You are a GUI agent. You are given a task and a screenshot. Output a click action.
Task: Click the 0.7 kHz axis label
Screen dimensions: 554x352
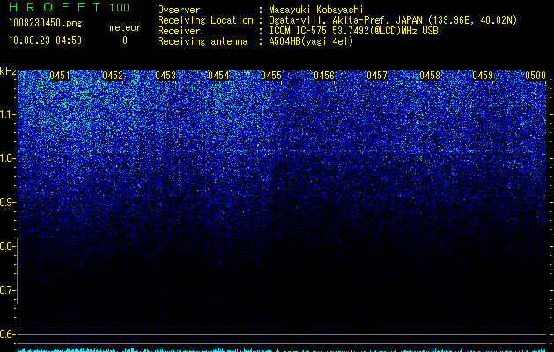[6, 290]
